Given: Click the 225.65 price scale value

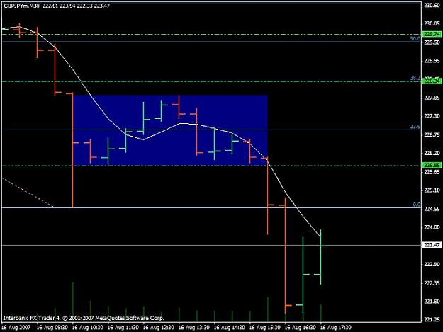Looking at the screenshot, I should pyautogui.click(x=432, y=172).
